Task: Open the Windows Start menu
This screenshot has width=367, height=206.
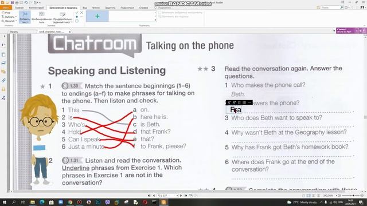Action: (4, 202)
